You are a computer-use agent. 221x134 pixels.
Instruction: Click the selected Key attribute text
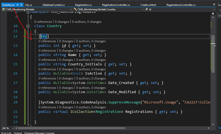click(44, 36)
